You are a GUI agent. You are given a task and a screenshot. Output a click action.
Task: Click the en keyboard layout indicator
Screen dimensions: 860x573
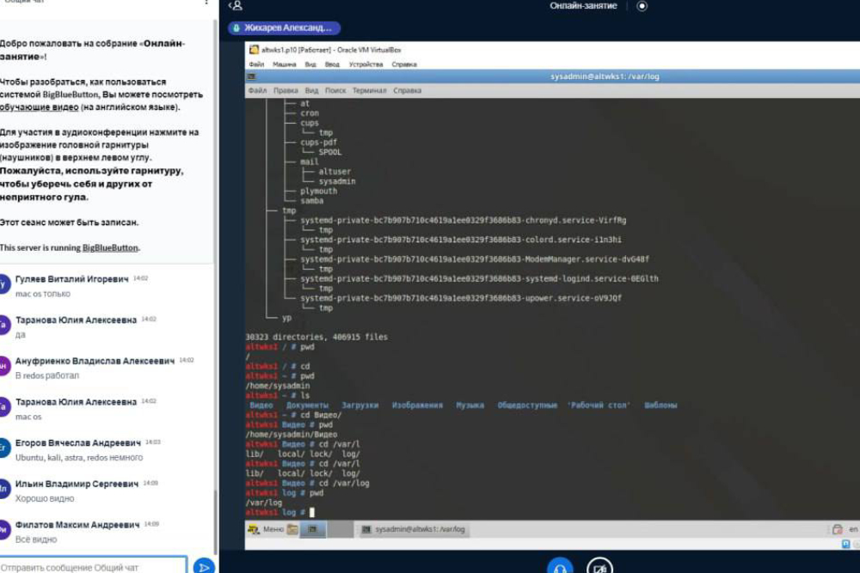(x=853, y=529)
